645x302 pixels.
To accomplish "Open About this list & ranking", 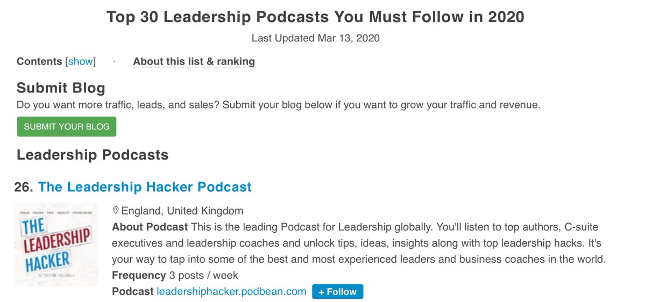I will (194, 61).
